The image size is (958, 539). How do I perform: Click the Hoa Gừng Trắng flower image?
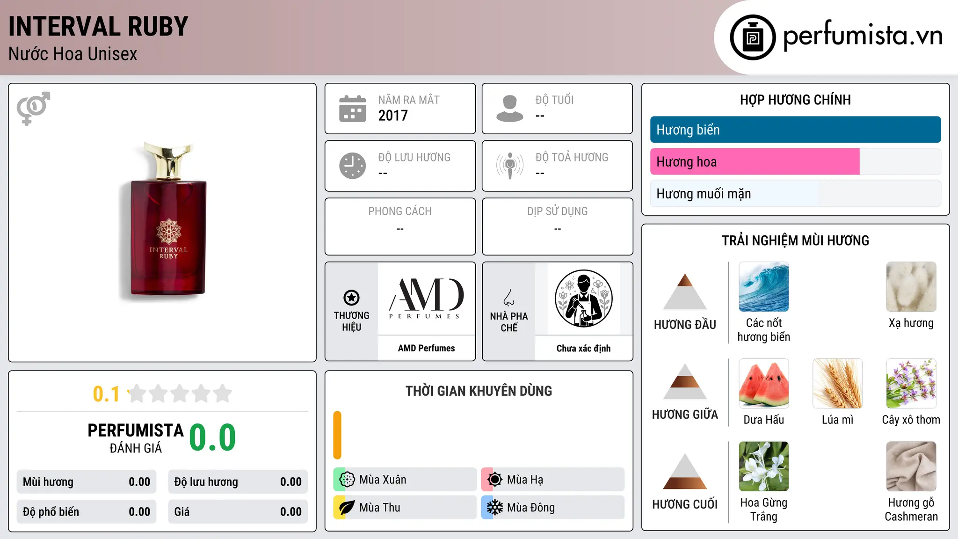[x=764, y=466]
